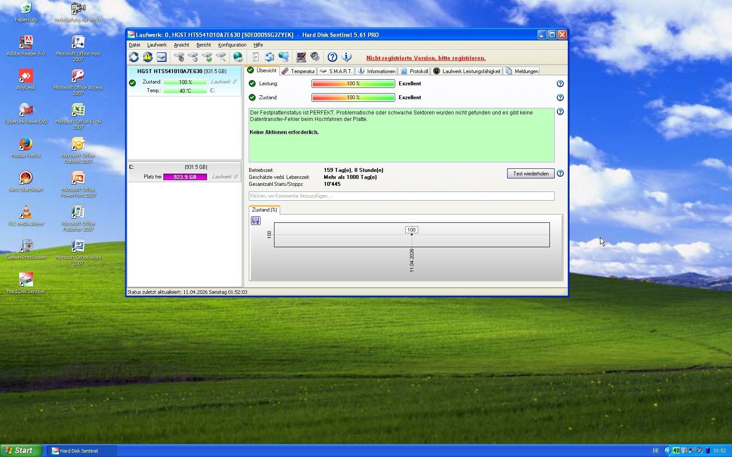Switch to the Meldungen tab

522,71
